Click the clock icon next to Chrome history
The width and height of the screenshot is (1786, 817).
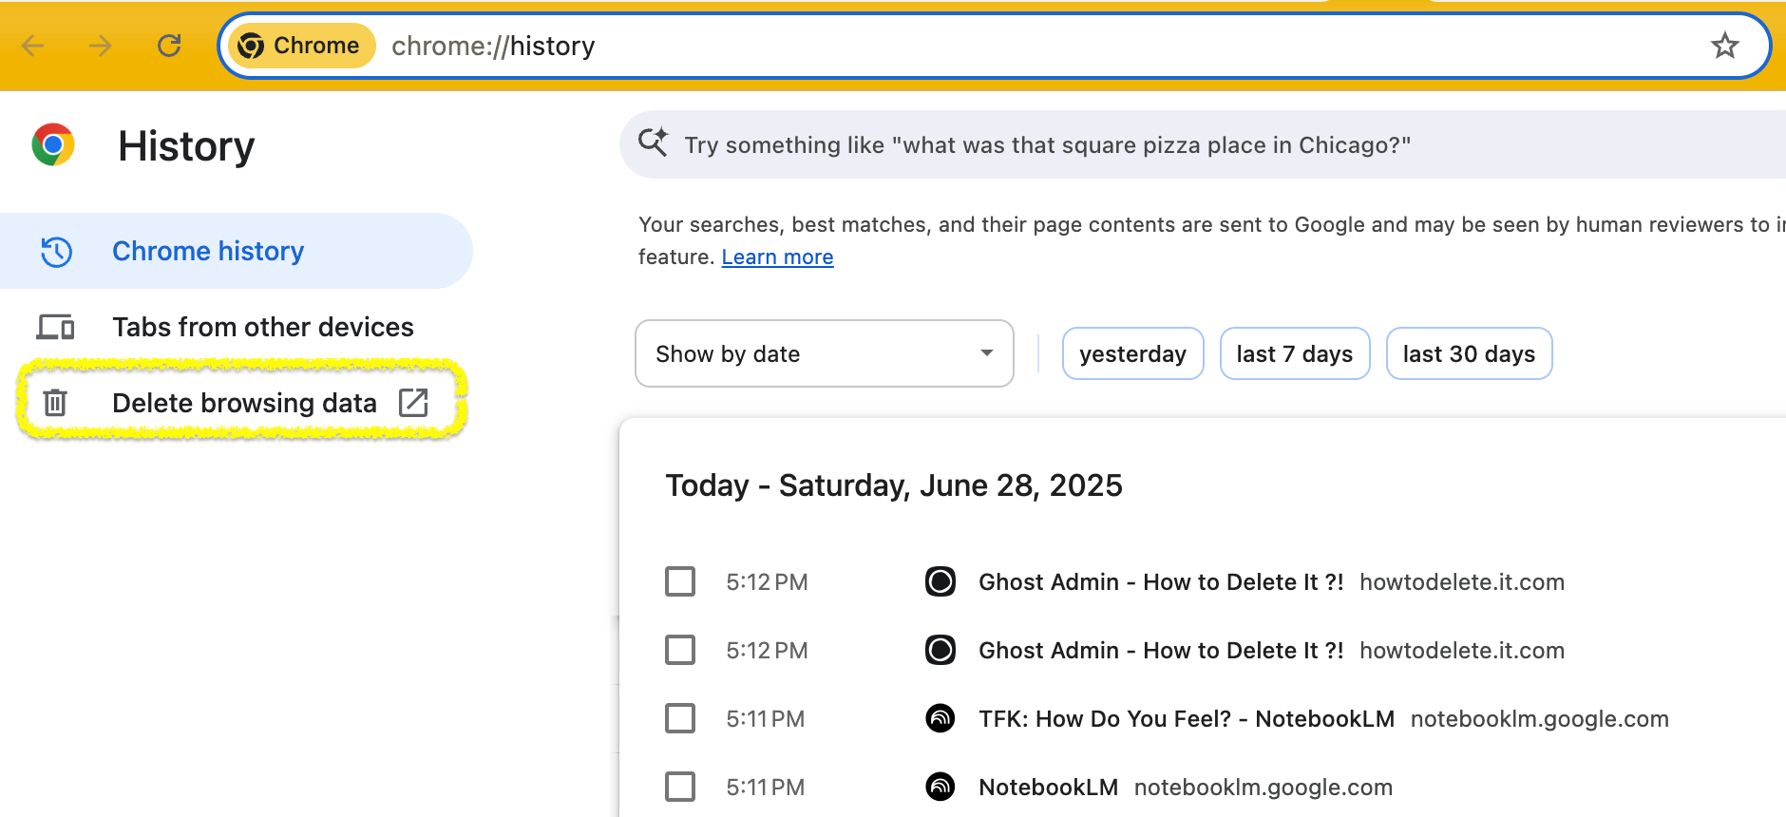(56, 252)
